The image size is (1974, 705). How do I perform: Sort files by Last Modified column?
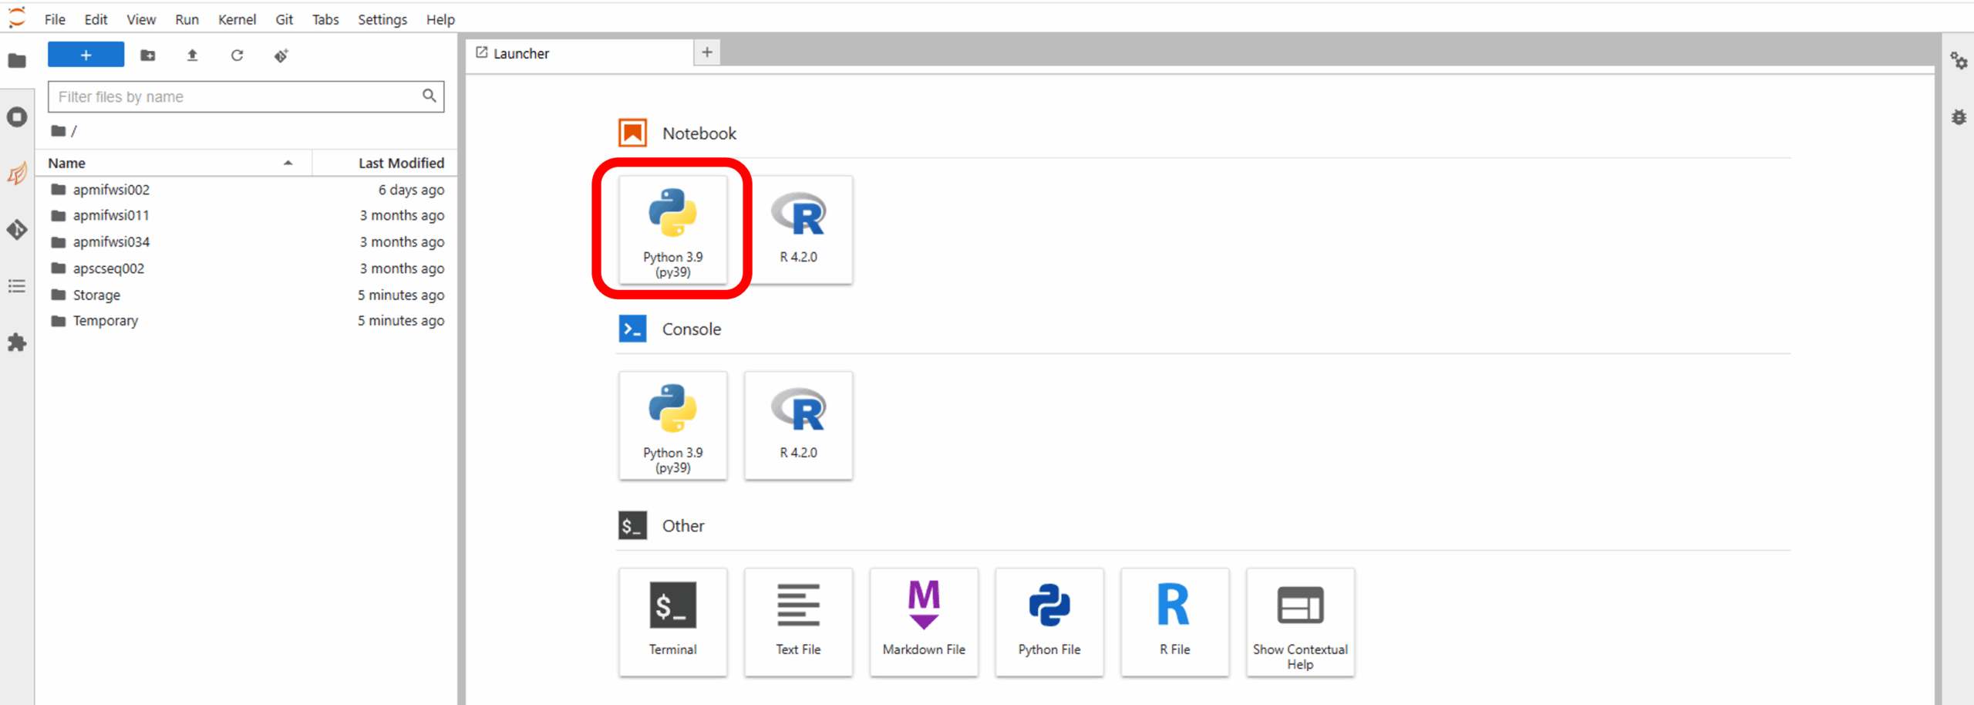point(400,163)
